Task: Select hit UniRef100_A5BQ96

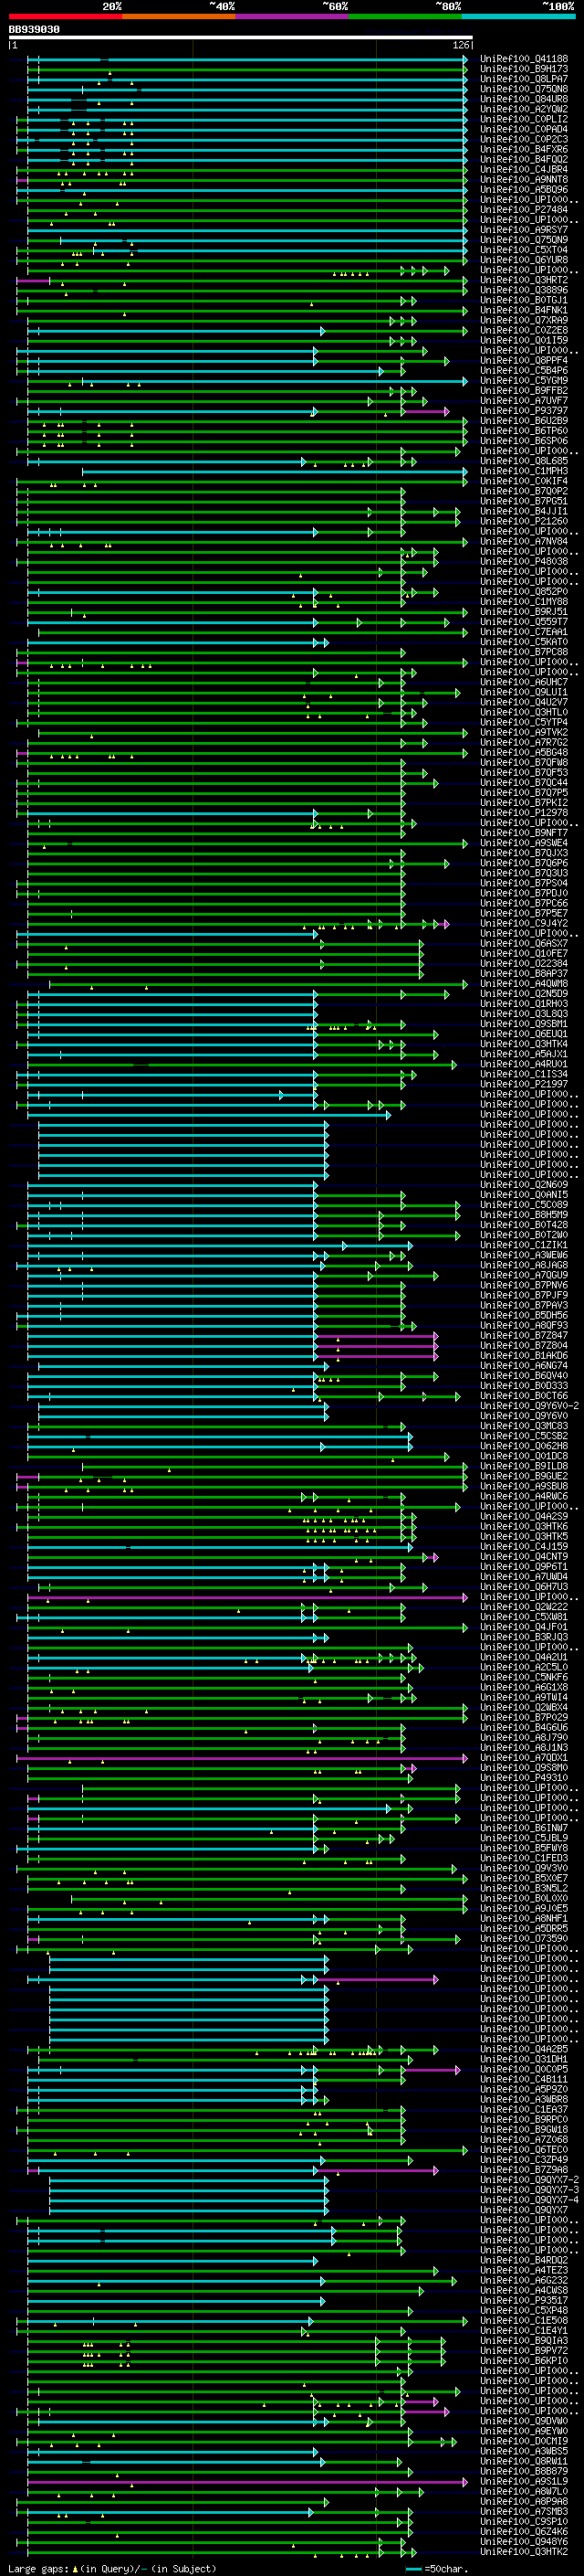Action: [x=524, y=189]
